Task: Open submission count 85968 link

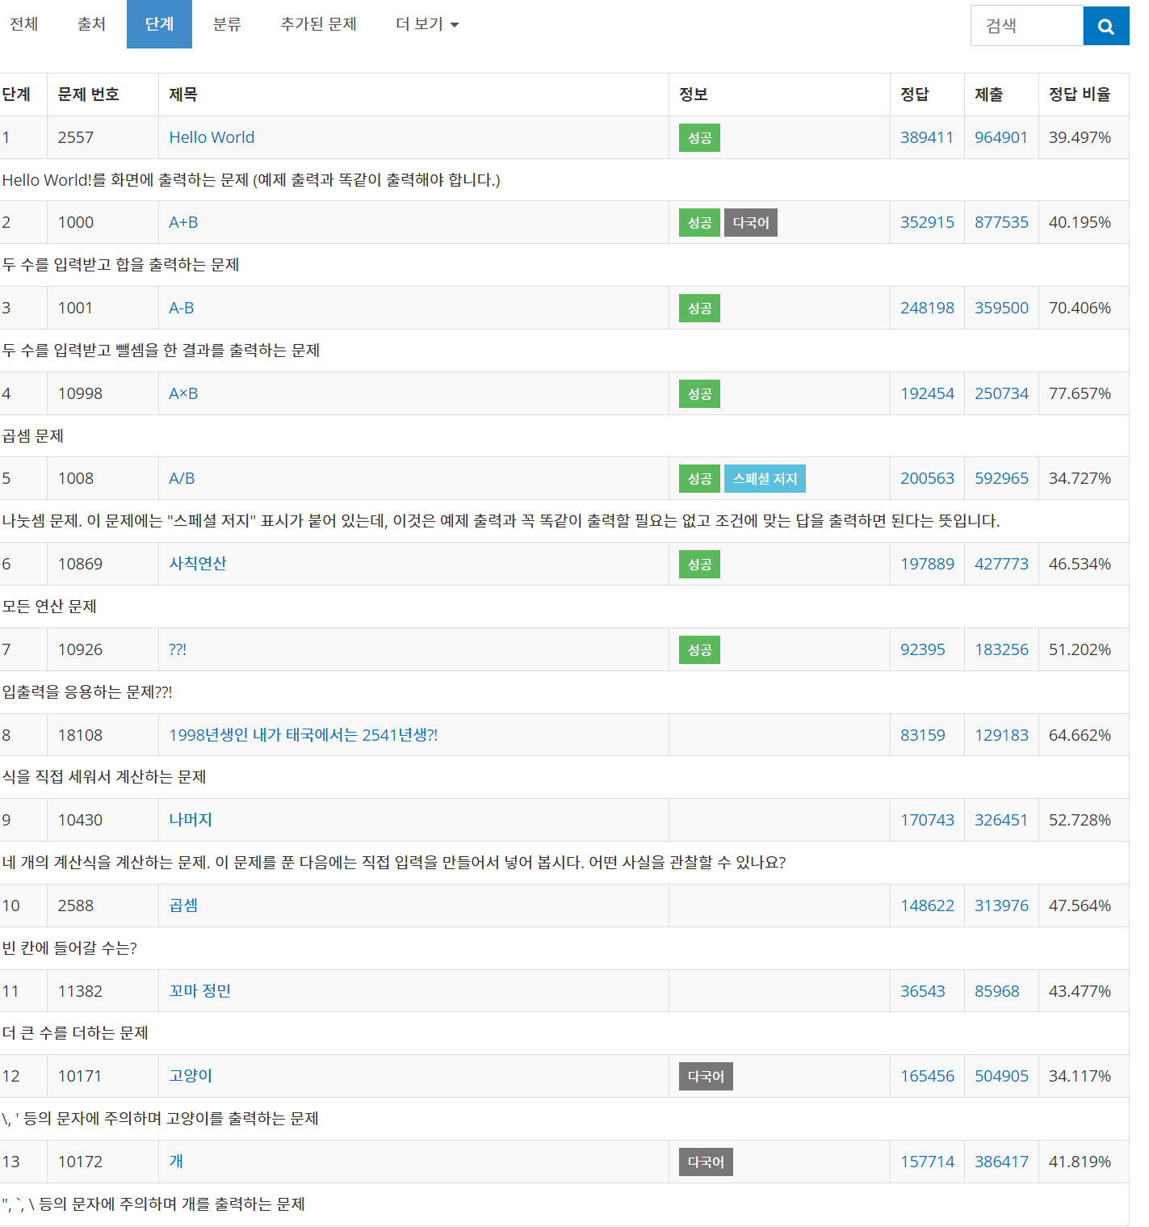Action: point(997,991)
